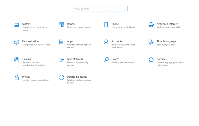Open Gaming settings title
This screenshot has height=126, width=199.
pyautogui.click(x=27, y=59)
